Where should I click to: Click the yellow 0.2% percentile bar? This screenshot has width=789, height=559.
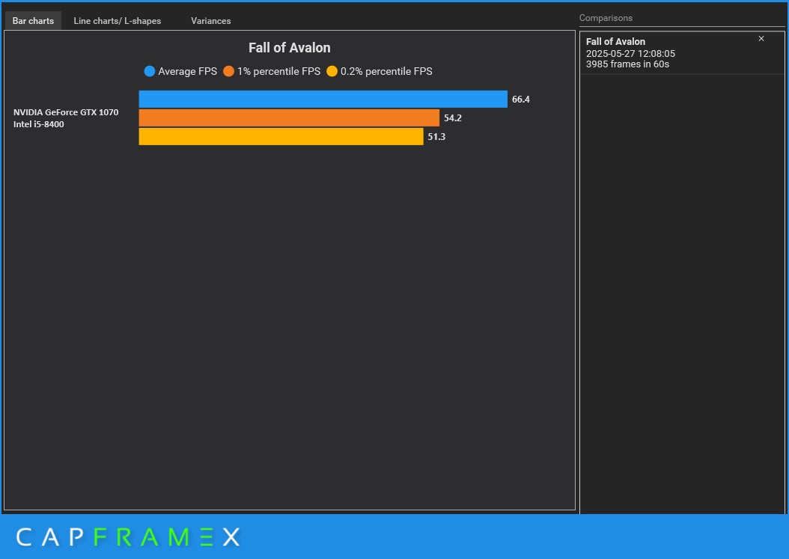pyautogui.click(x=281, y=136)
